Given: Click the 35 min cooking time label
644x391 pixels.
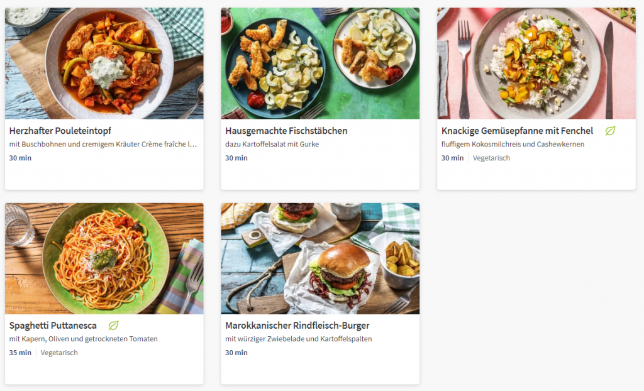Looking at the screenshot, I should [x=20, y=353].
